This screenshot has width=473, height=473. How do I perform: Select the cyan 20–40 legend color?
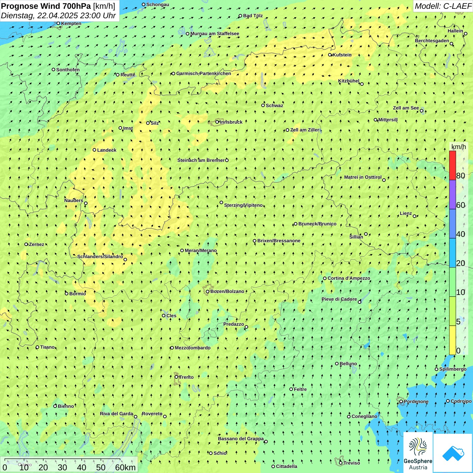[x=452, y=253]
